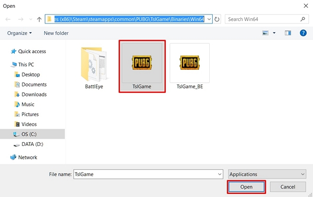The image size is (313, 197).
Task: Close the Open dialog
Action: pos(306,6)
